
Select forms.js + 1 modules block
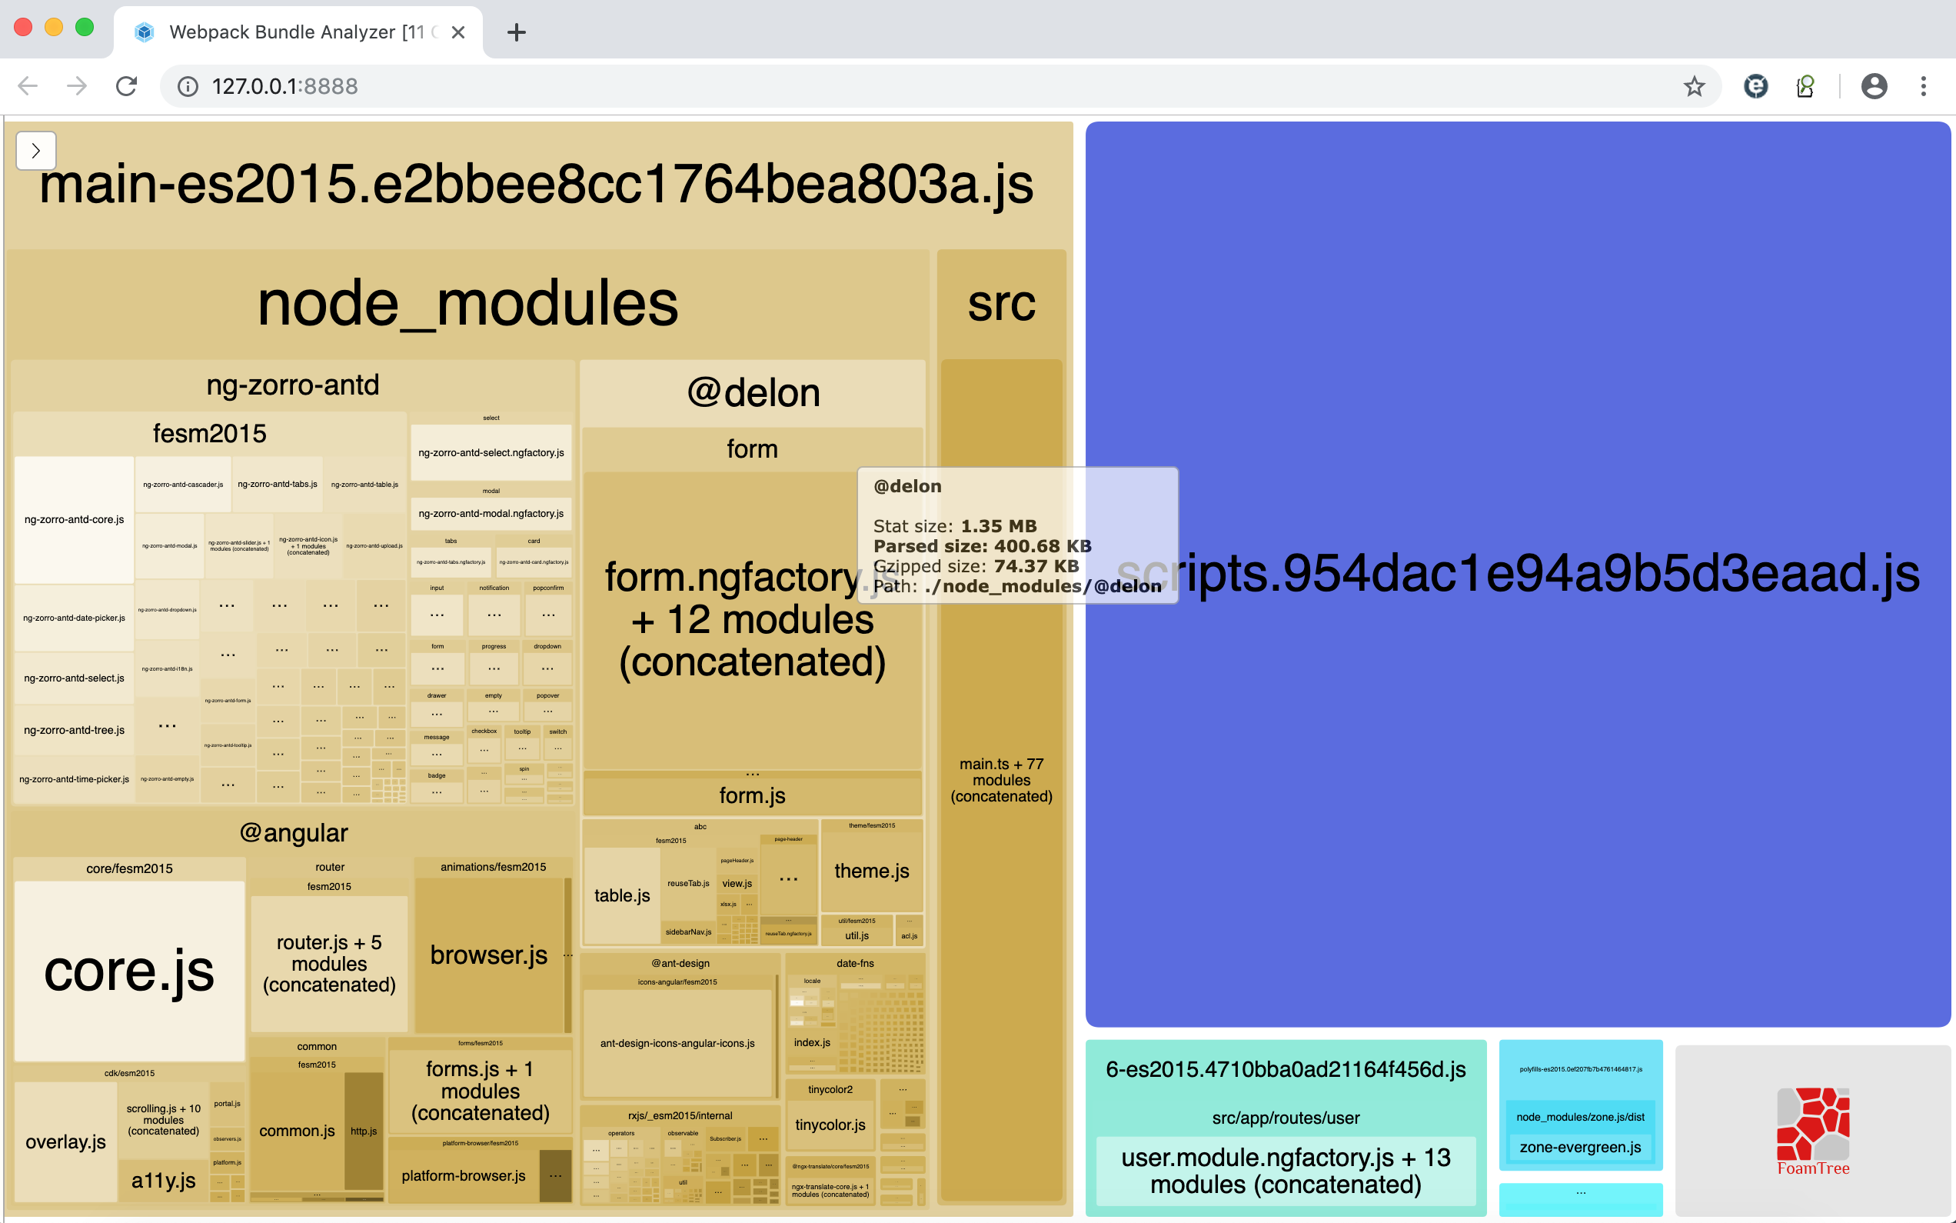coord(480,1091)
